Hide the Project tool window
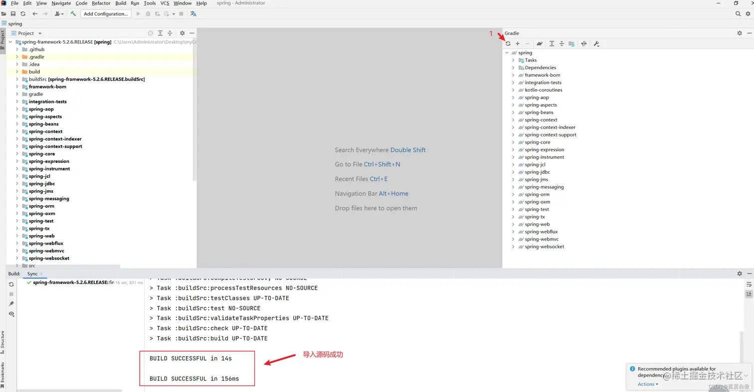This screenshot has height=392, width=754. pos(191,33)
